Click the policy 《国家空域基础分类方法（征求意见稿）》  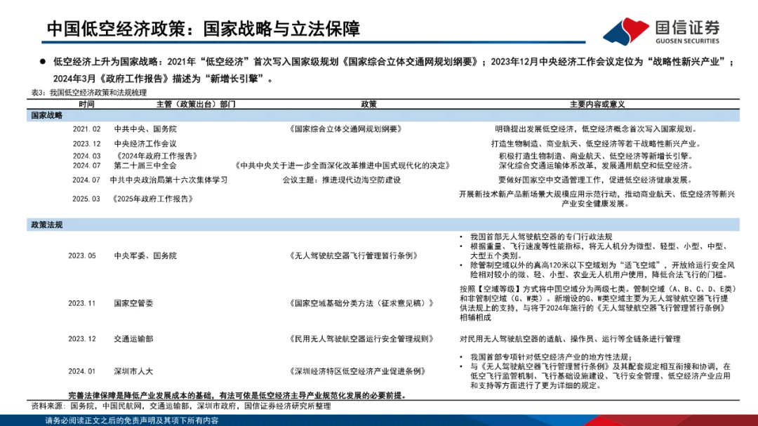click(x=361, y=303)
